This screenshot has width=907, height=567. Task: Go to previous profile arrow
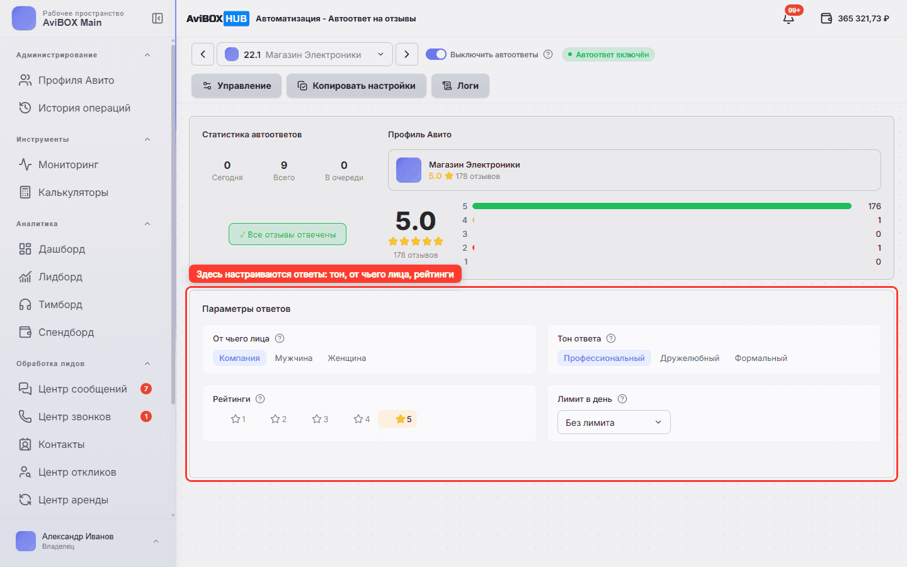point(203,54)
